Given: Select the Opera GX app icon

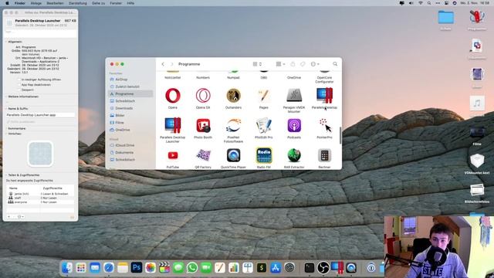Looking at the screenshot, I should pyautogui.click(x=203, y=96).
